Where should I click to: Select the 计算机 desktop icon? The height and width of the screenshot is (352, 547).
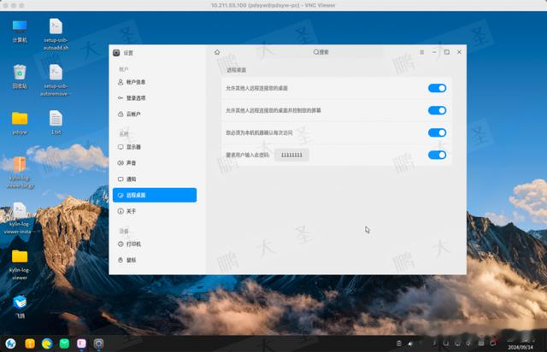[20, 32]
